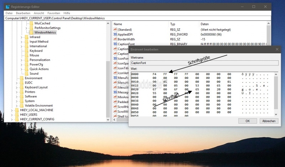
Task: Expand the Keyboard Layout key
Action: pos(17,87)
